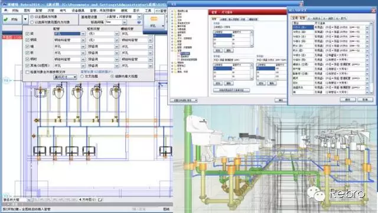Open the dropdown at the bottom-left of the settings dialog

click(x=184, y=100)
